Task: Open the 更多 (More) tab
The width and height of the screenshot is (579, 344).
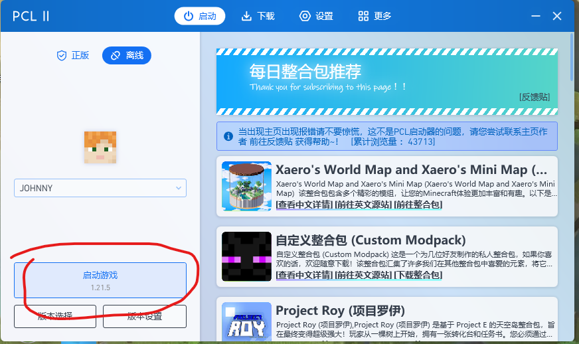Action: click(x=374, y=16)
